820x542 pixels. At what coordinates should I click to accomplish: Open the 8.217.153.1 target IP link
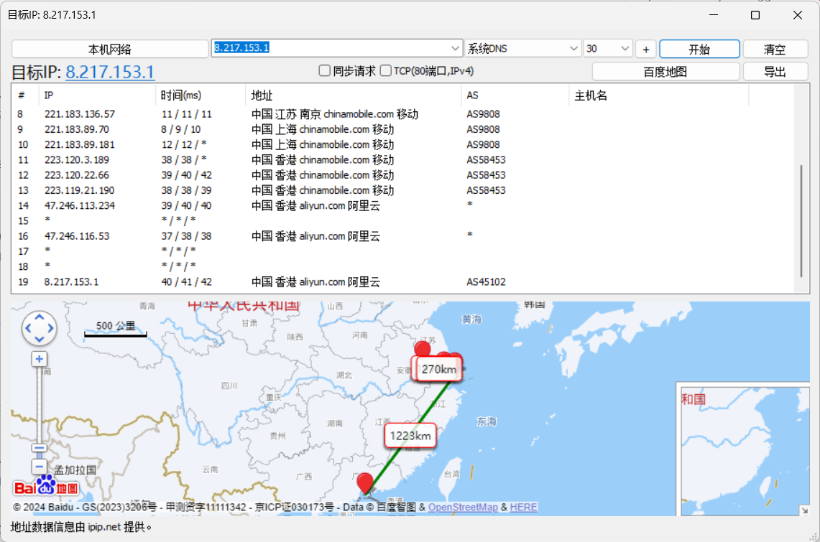[110, 72]
